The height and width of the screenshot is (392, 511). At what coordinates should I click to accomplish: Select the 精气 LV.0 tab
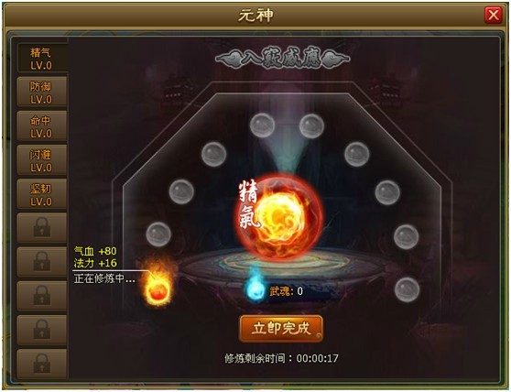[42, 59]
